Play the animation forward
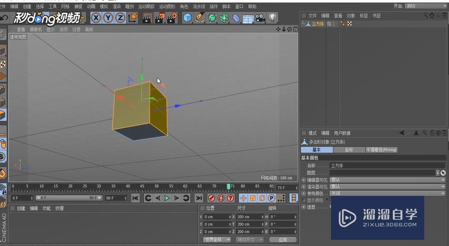The width and height of the screenshot is (449, 246). click(167, 198)
